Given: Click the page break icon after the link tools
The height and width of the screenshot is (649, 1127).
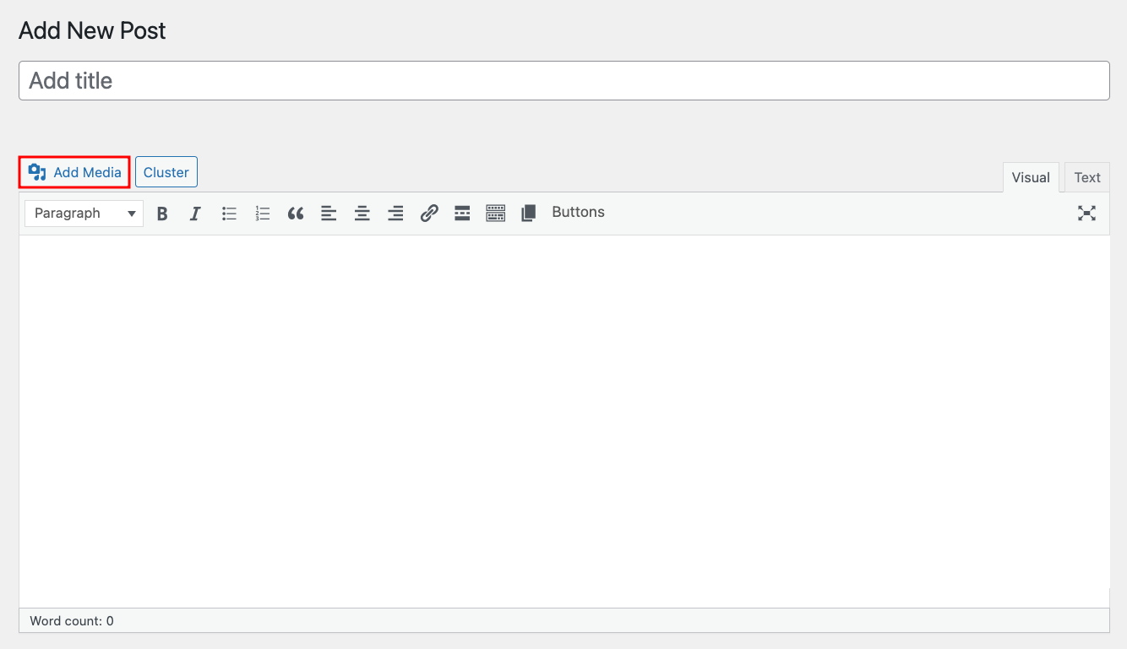Looking at the screenshot, I should point(529,213).
